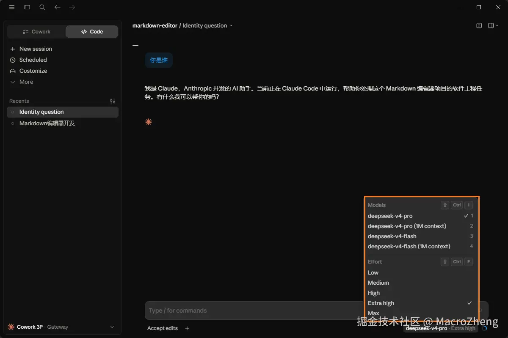Open the hamburger menu icon

point(12,7)
